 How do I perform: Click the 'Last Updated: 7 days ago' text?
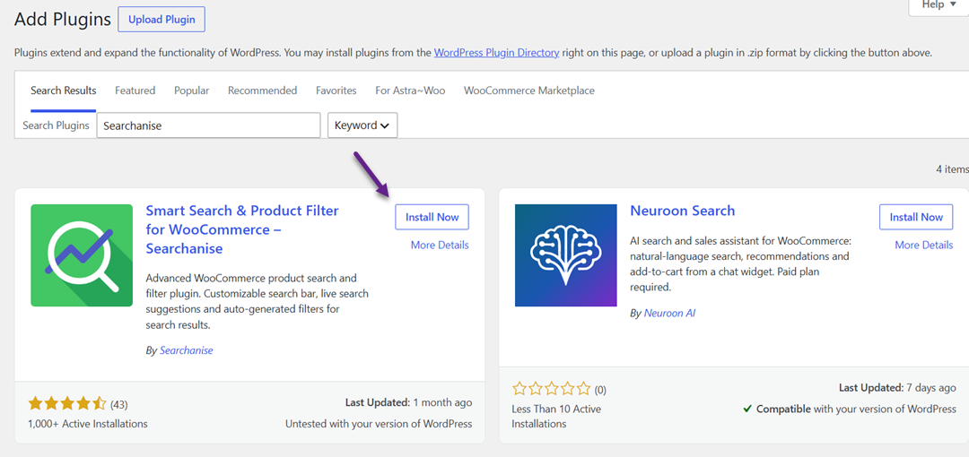coord(897,388)
